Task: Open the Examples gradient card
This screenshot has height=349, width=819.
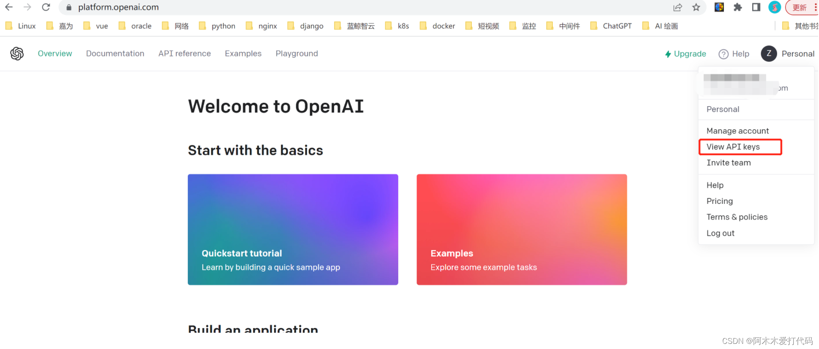Action: click(x=522, y=230)
